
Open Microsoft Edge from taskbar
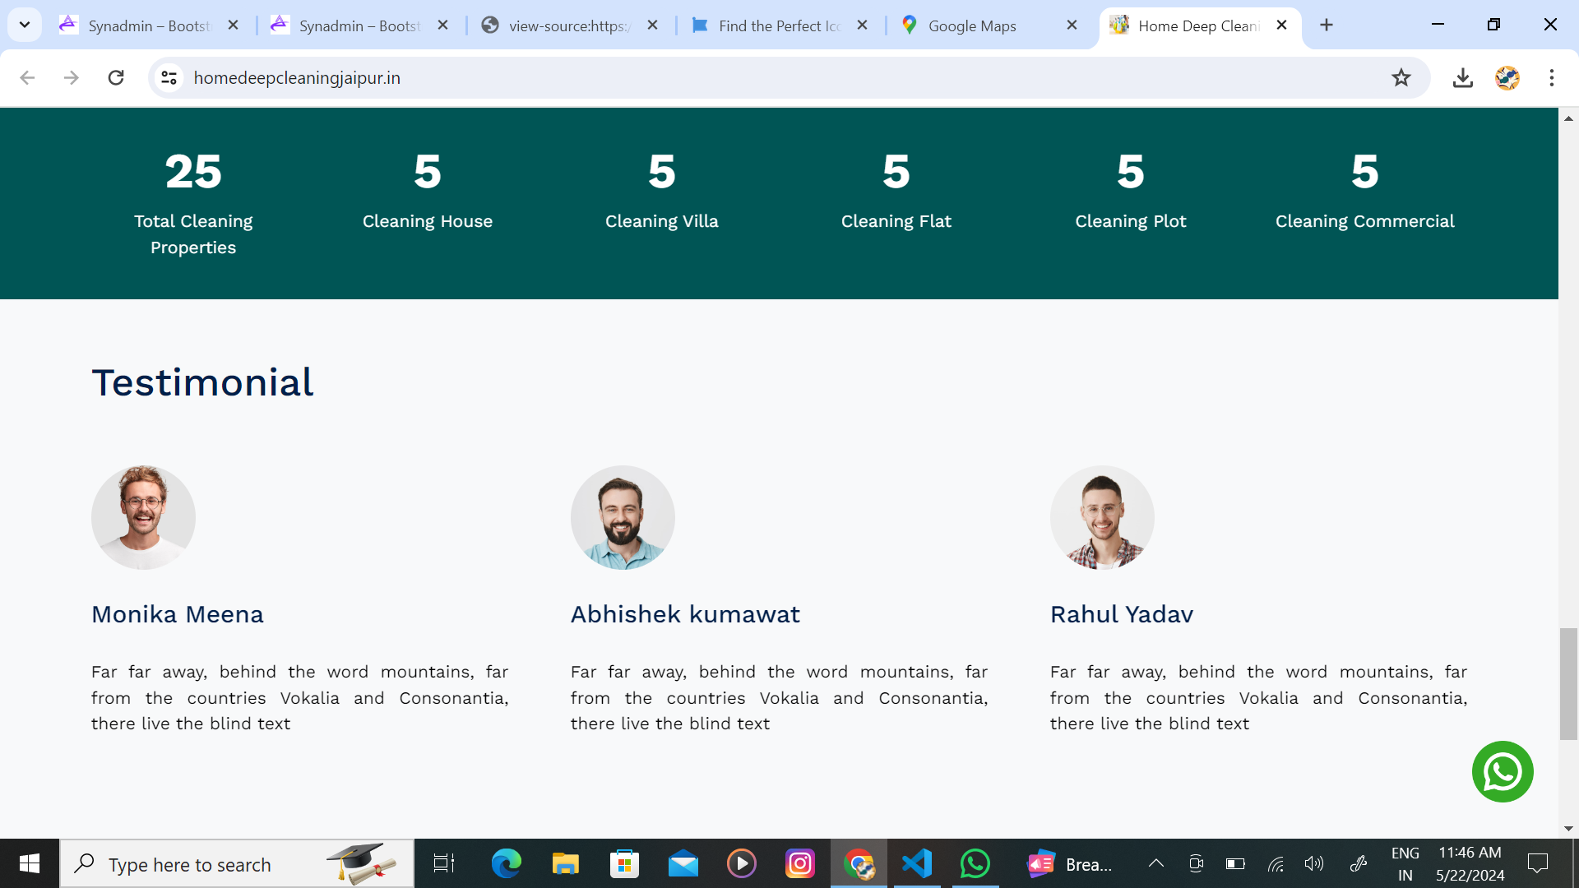click(x=506, y=863)
